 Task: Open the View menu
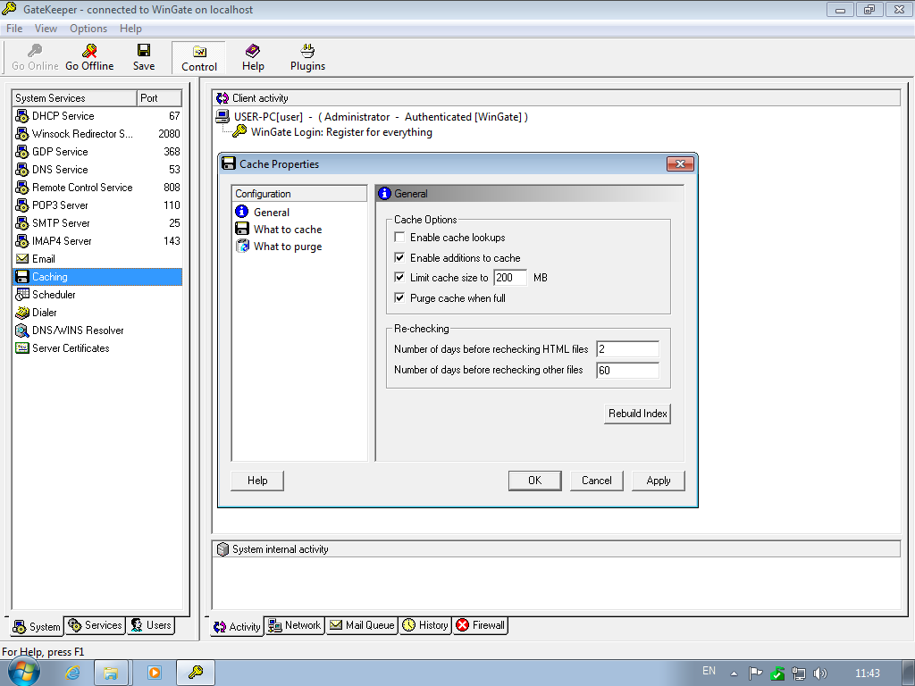46,29
